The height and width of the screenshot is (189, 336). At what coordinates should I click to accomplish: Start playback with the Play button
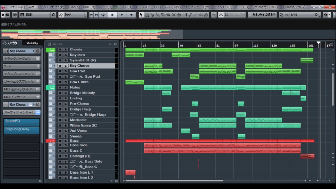122,15
